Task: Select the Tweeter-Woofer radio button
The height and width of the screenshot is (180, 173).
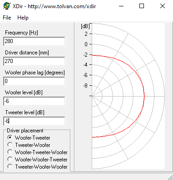Action: point(29,145)
